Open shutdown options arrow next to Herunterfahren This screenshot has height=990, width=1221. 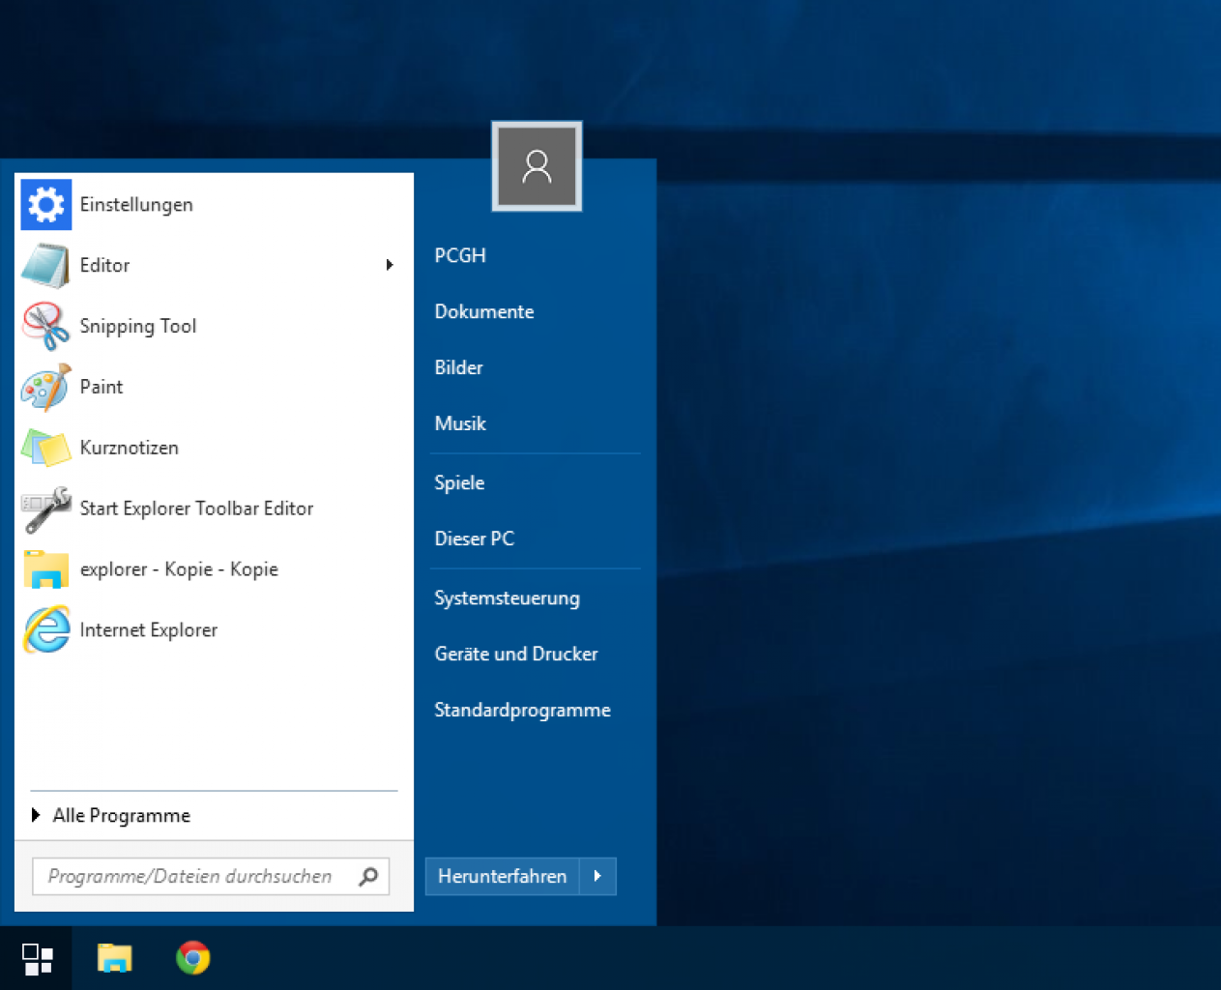597,876
